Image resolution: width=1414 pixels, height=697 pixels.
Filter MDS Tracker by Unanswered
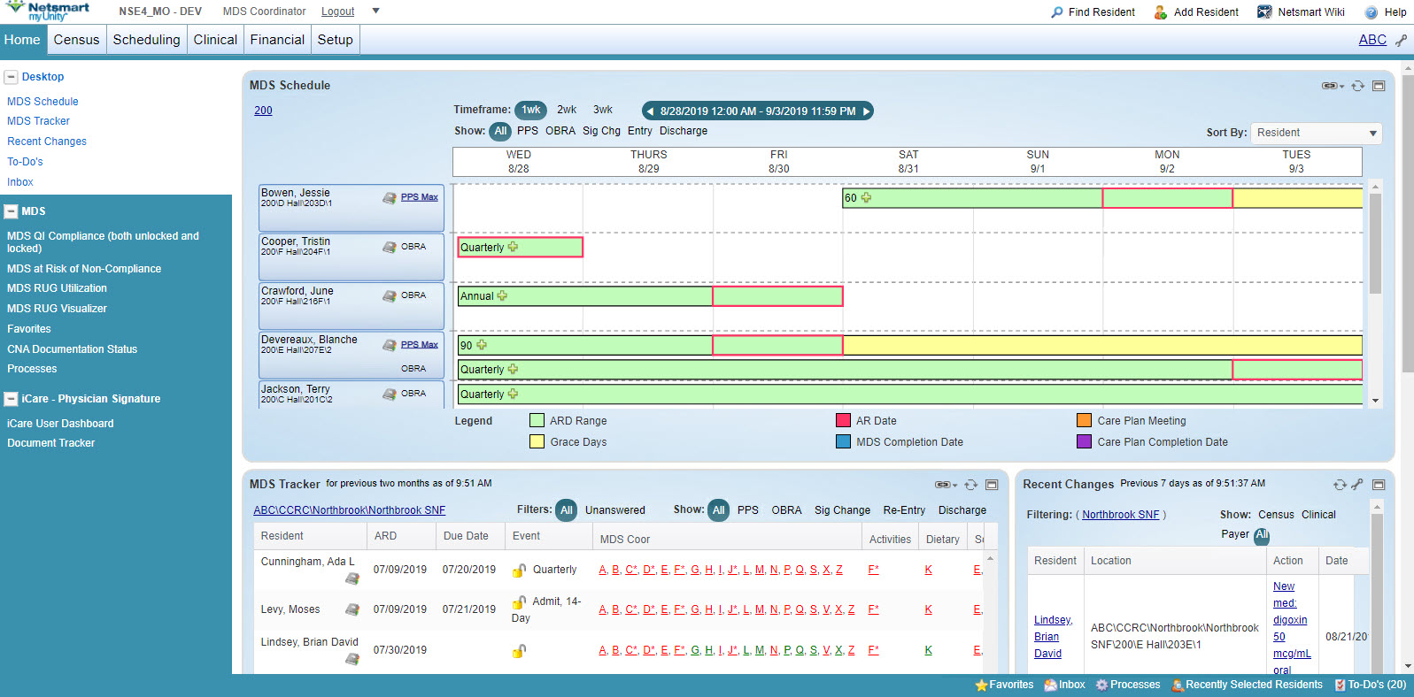614,510
